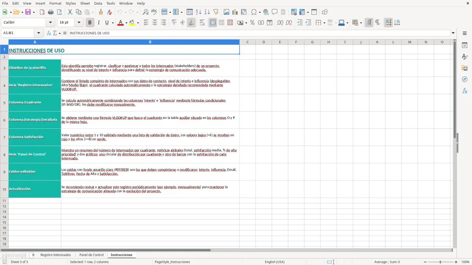Open the Name Box dropdown
Viewport: 472px width, 265px height.
(39, 33)
